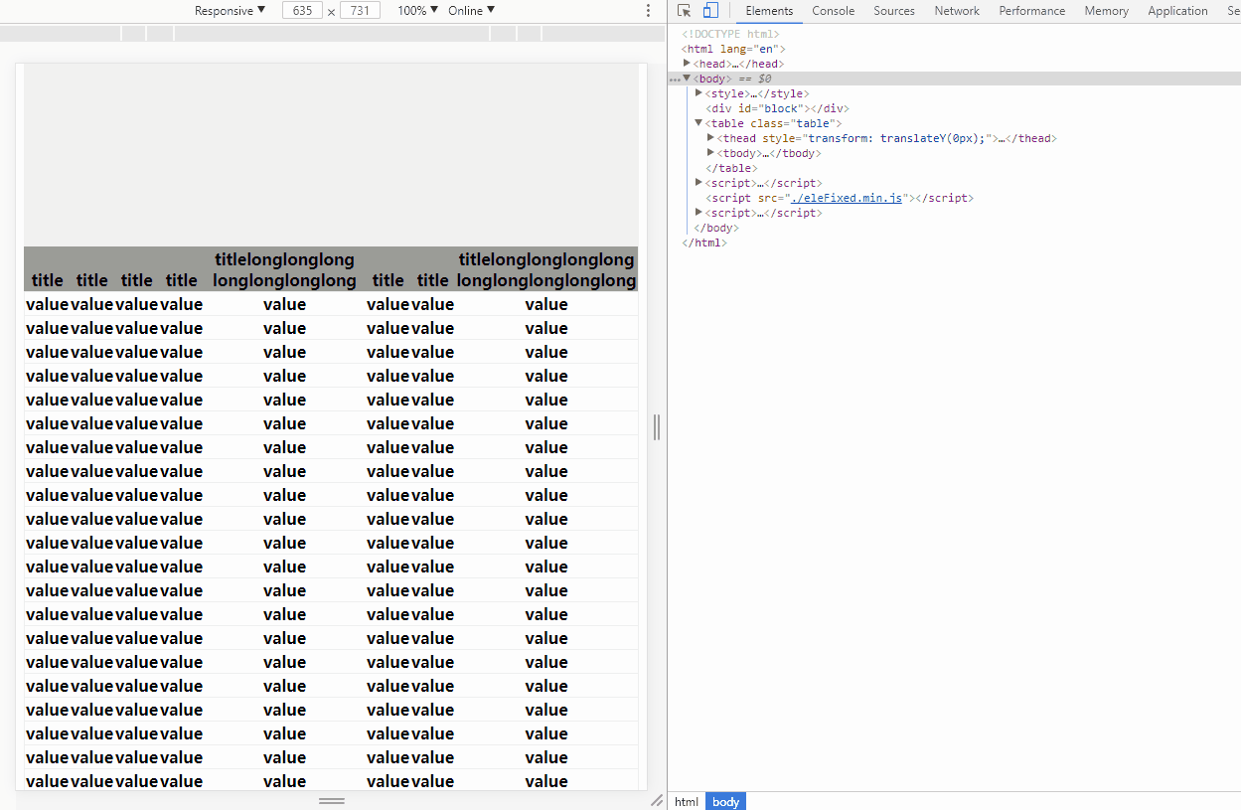Image resolution: width=1241 pixels, height=810 pixels.
Task: Select the html lang="en" node
Action: pos(733,49)
